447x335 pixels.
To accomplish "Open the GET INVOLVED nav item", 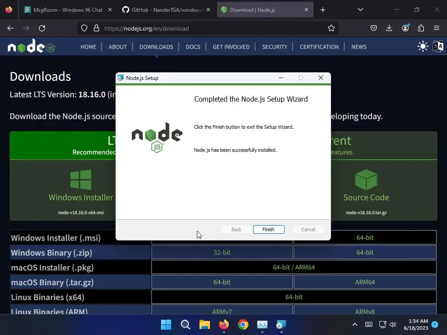I will tap(231, 47).
